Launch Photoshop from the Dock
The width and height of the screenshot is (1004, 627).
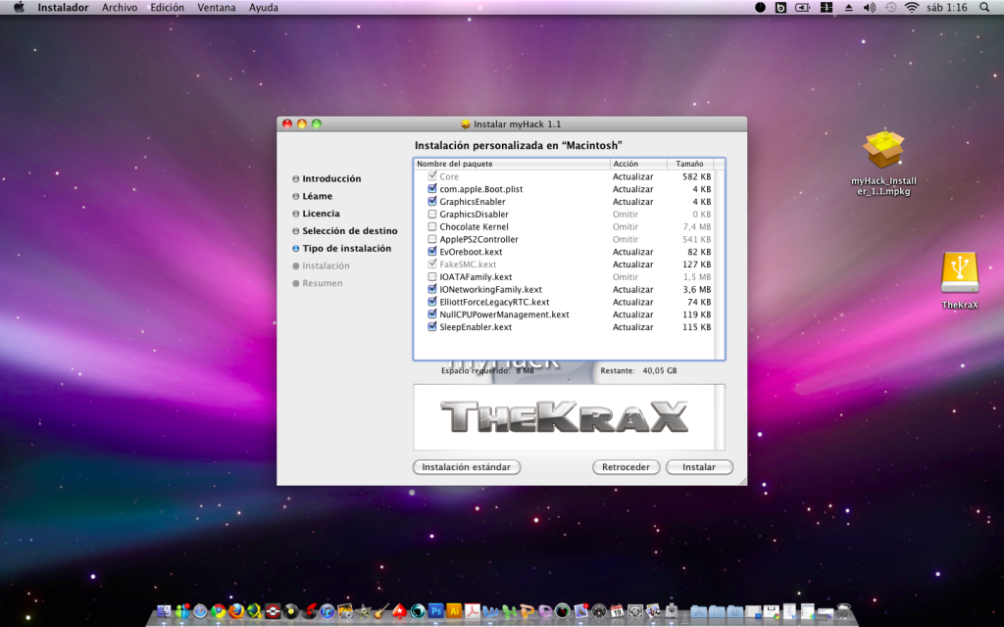[436, 611]
